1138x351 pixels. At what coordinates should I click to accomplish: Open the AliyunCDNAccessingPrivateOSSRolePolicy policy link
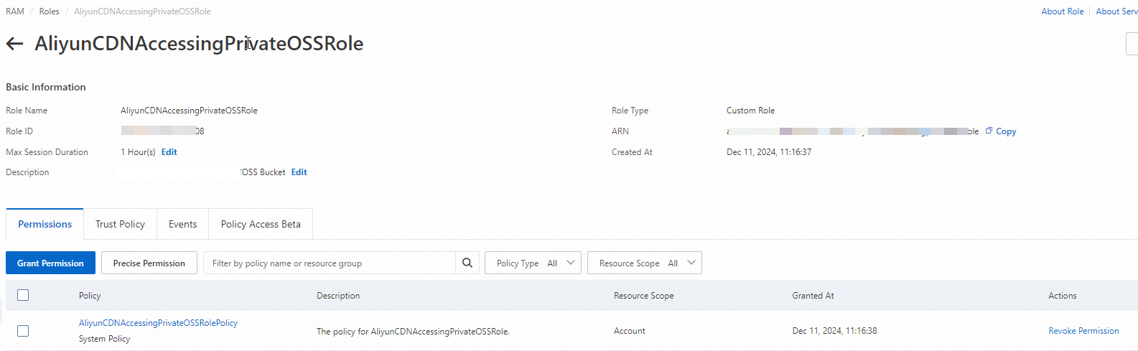click(158, 323)
